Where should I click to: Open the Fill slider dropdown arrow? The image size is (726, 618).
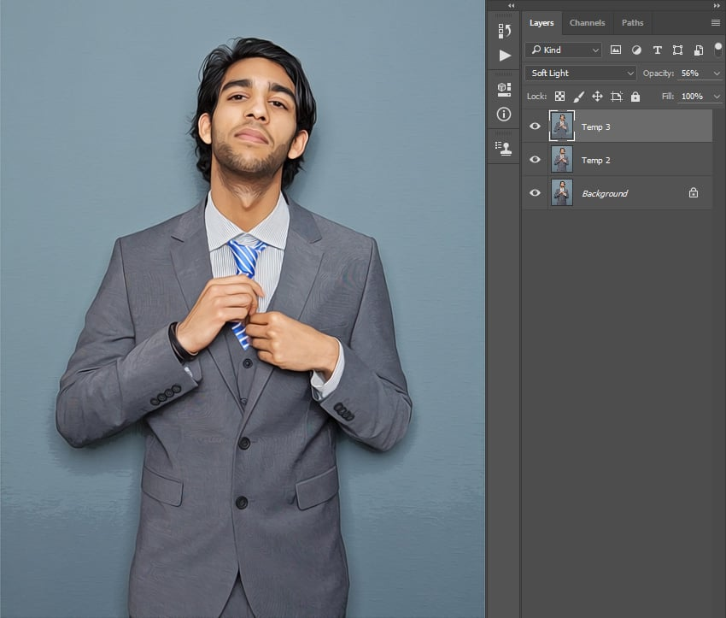pyautogui.click(x=717, y=97)
